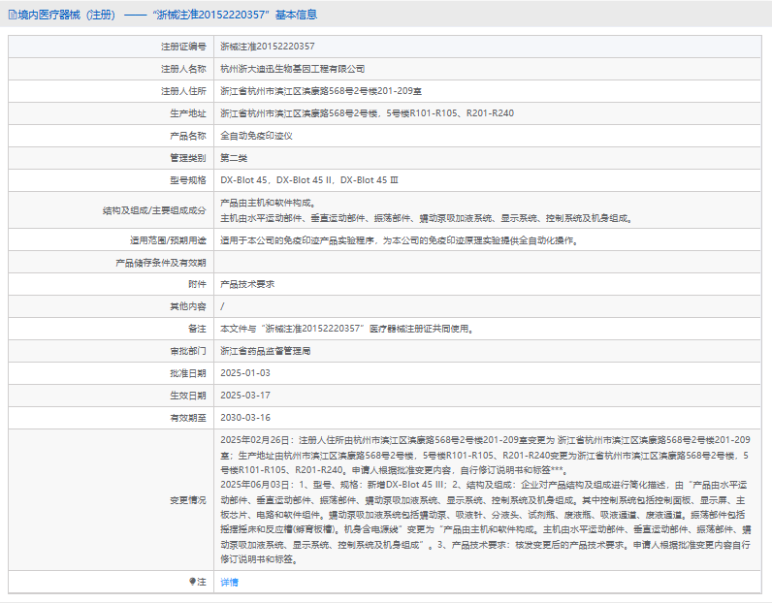Select the slash value in 其他内容 row
Viewport: 772px width, 603px height.
click(222, 306)
